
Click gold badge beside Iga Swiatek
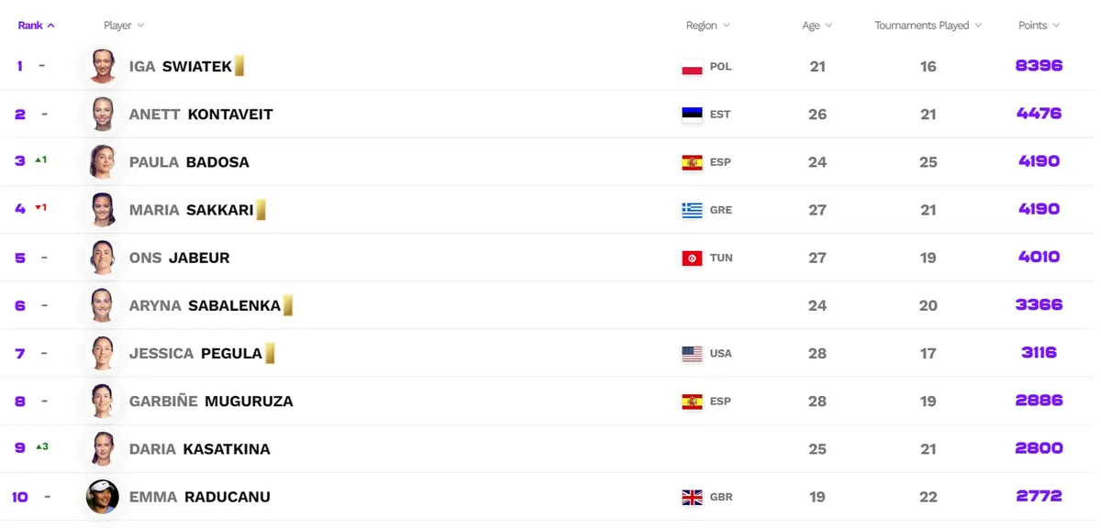(x=239, y=66)
